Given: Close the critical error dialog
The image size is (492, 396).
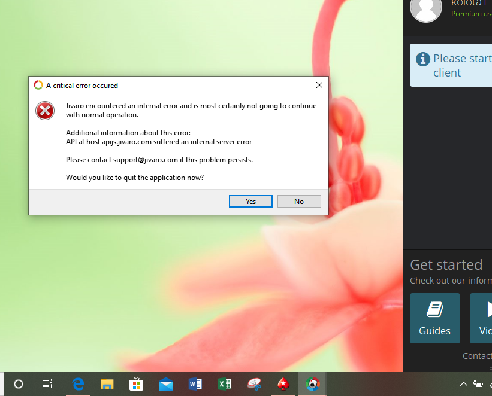Looking at the screenshot, I should click(319, 85).
